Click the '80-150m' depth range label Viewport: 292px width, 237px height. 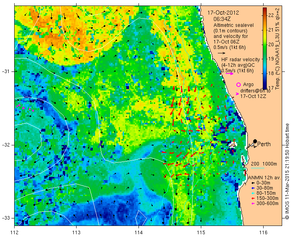[x=266, y=193]
